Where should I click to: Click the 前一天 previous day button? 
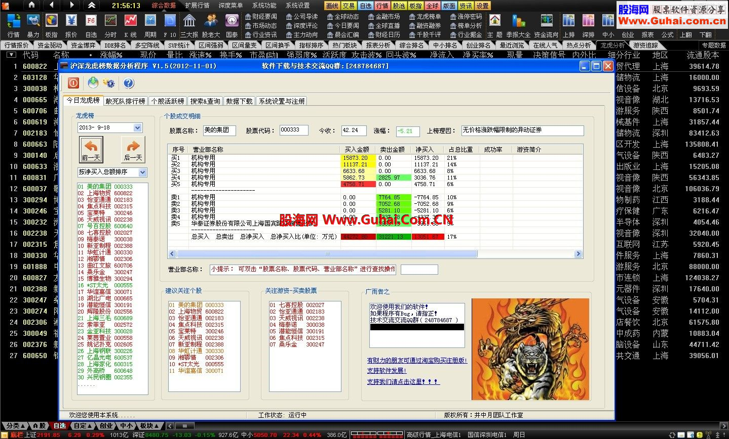coord(91,150)
